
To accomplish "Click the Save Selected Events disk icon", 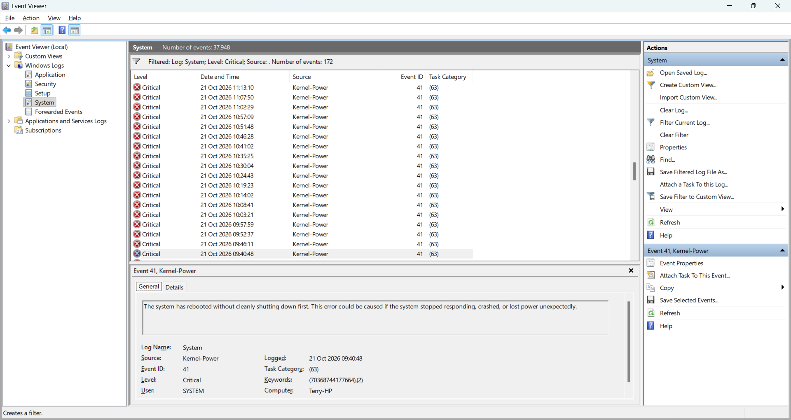I will click(x=651, y=300).
